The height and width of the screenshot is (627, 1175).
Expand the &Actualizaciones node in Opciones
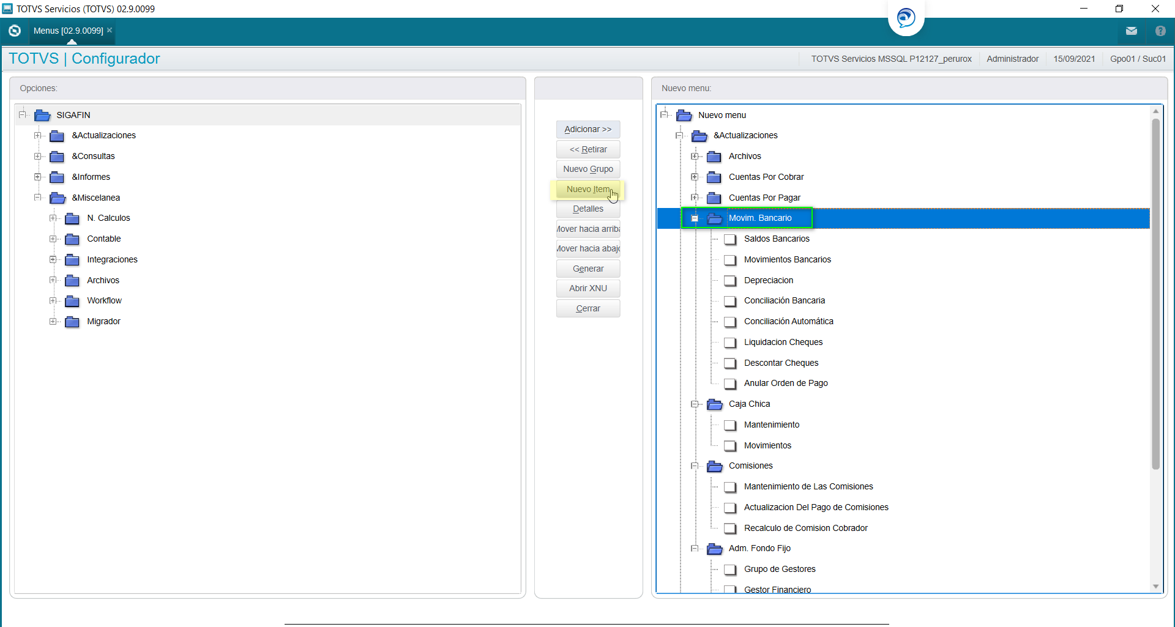pyautogui.click(x=37, y=135)
